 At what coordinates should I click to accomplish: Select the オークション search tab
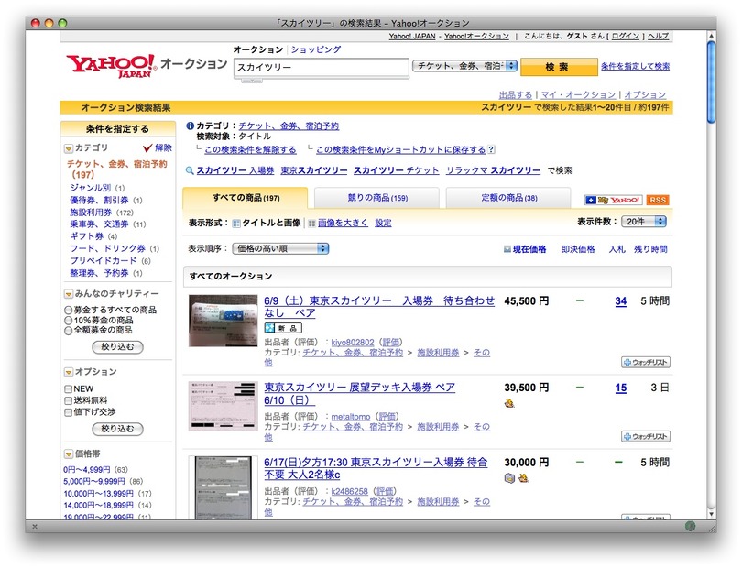coord(258,49)
